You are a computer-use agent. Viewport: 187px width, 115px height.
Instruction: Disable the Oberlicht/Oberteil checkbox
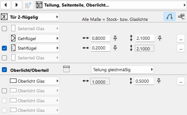[4, 70]
